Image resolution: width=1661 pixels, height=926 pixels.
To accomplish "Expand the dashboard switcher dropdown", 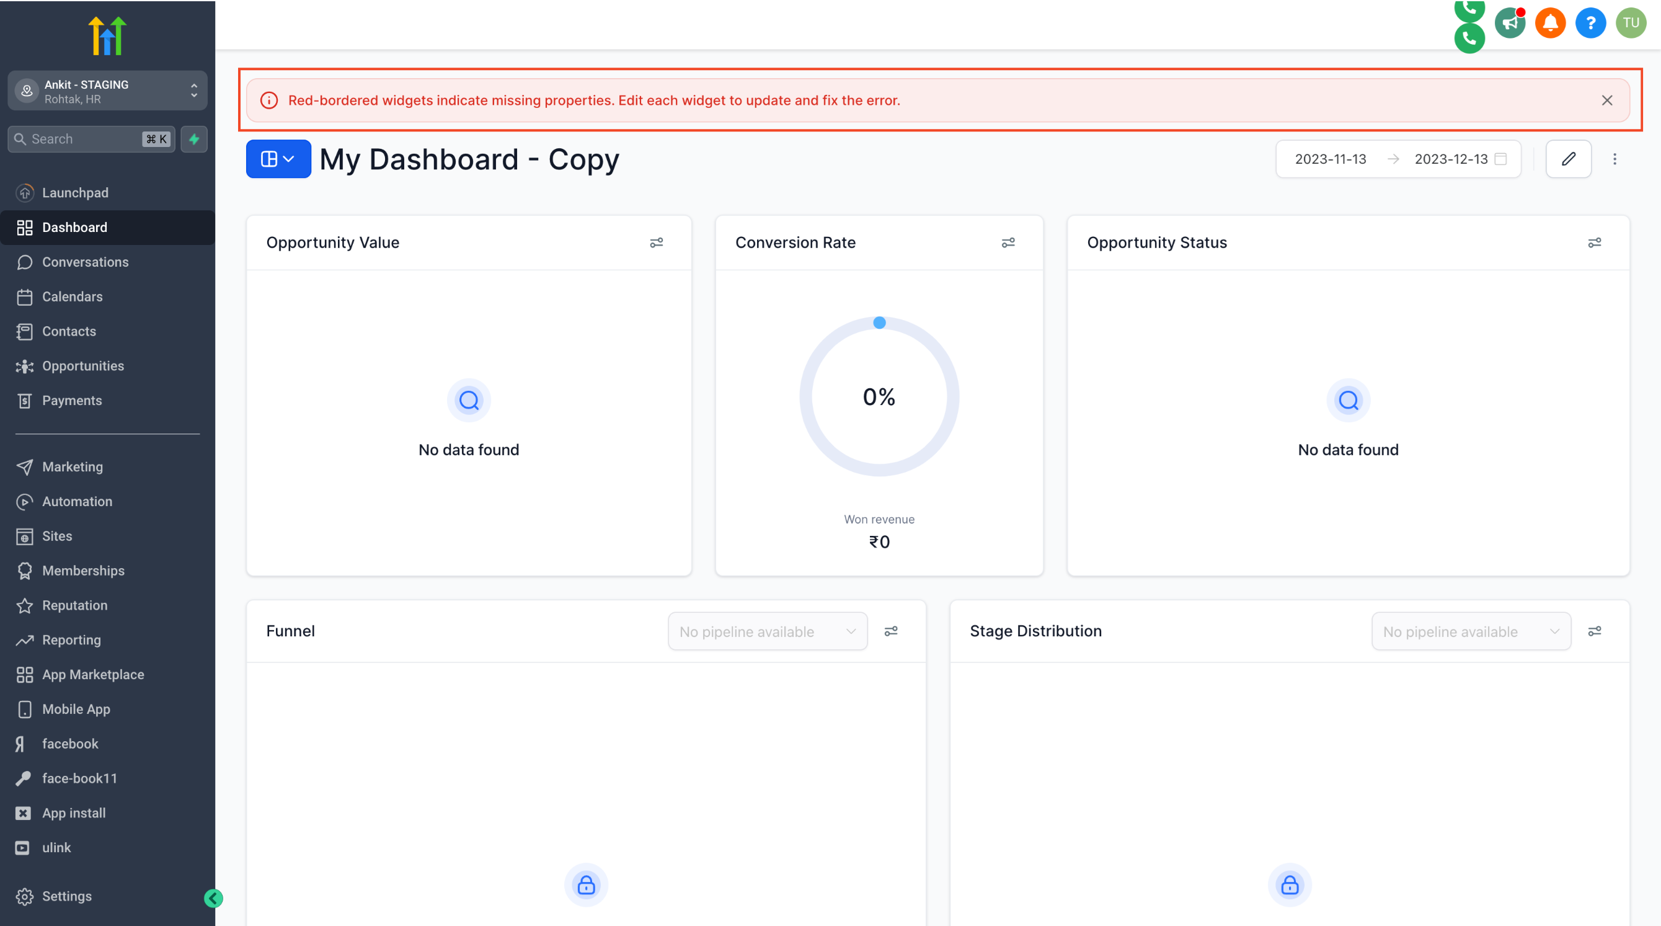I will [x=278, y=159].
